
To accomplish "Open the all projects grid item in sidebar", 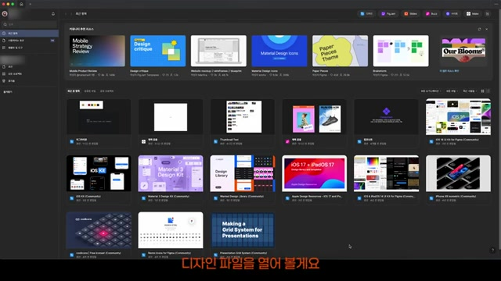I will [x=30, y=73].
